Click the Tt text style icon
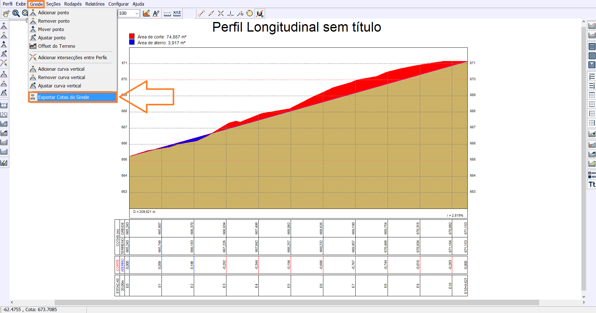Screen dimensions: 596x313 pyautogui.click(x=592, y=184)
